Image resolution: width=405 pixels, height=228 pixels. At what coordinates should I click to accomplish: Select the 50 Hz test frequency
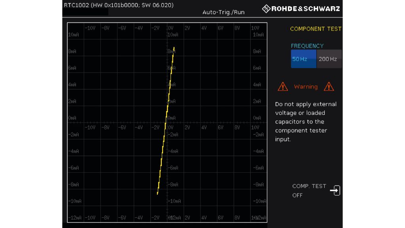303,59
